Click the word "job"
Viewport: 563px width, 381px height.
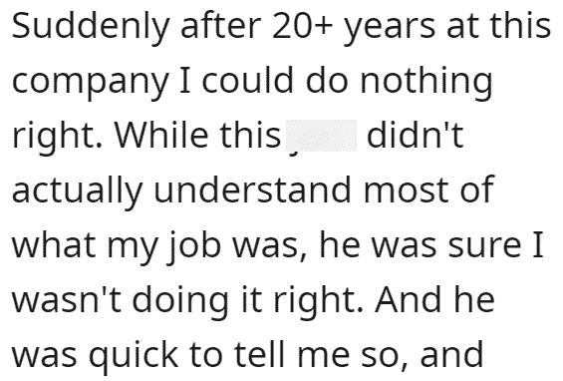pyautogui.click(x=193, y=245)
